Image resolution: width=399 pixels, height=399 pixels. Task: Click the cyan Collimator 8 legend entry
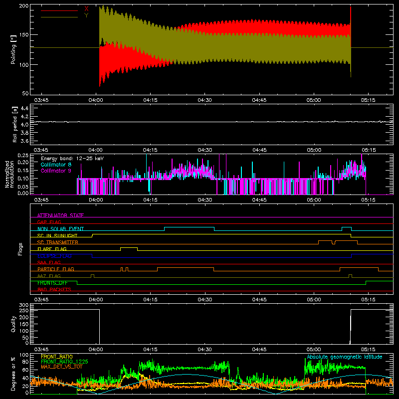click(56, 165)
